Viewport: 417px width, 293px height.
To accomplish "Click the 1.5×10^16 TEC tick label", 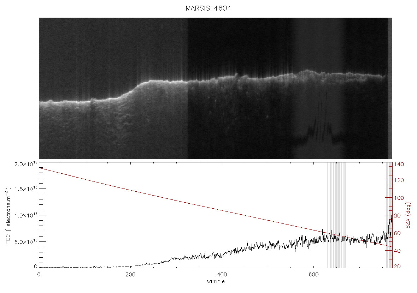I will click(x=26, y=189).
